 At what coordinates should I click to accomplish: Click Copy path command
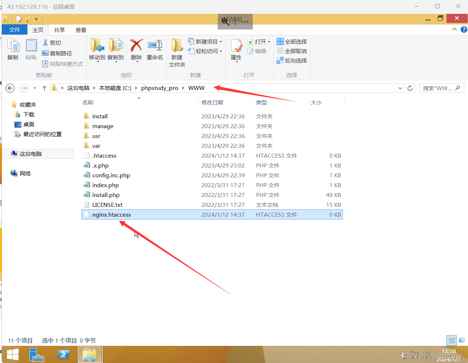pyautogui.click(x=57, y=53)
